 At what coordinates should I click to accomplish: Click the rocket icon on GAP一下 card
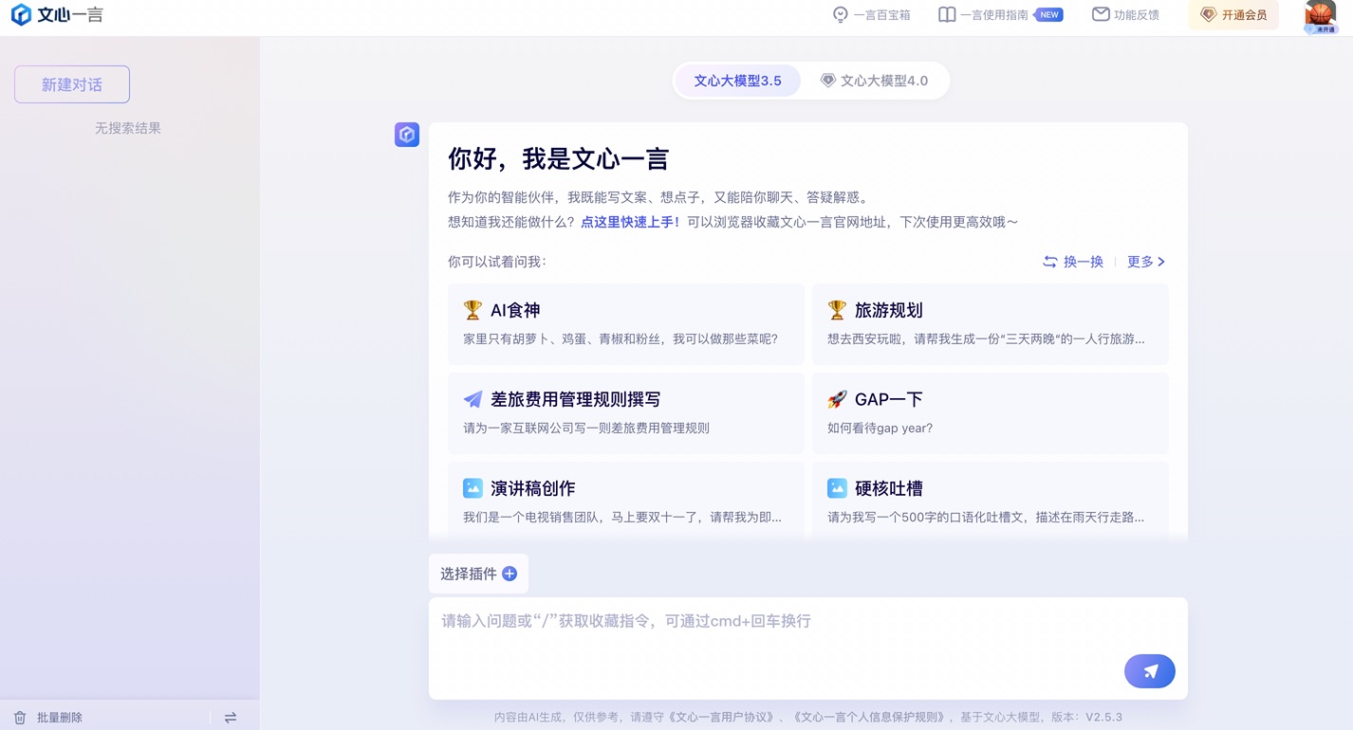(838, 399)
